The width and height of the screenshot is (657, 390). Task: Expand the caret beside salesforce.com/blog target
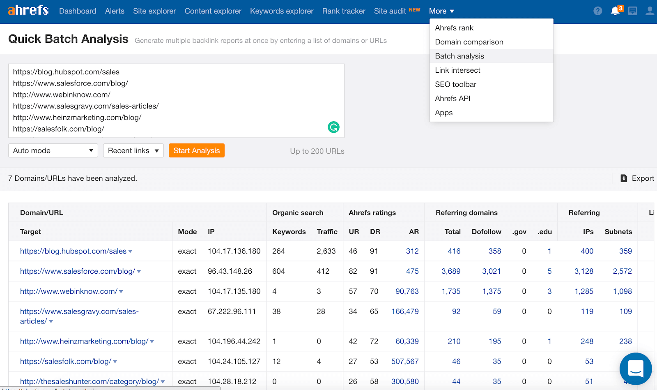click(x=139, y=271)
